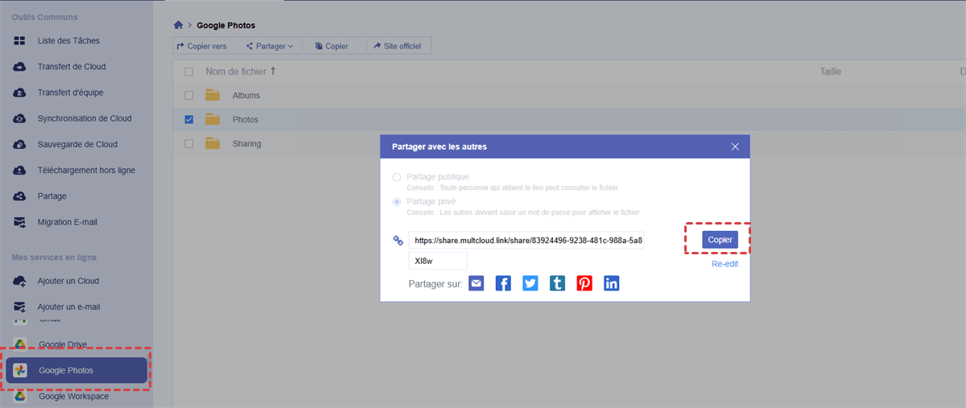Viewport: 966px width, 408px height.
Task: Click the Transfert de Cloud cloud icon
Action: (x=20, y=67)
